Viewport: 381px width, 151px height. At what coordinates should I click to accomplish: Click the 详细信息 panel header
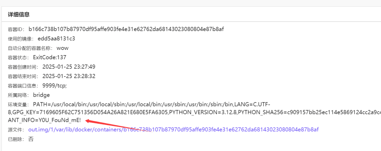[x=19, y=14]
